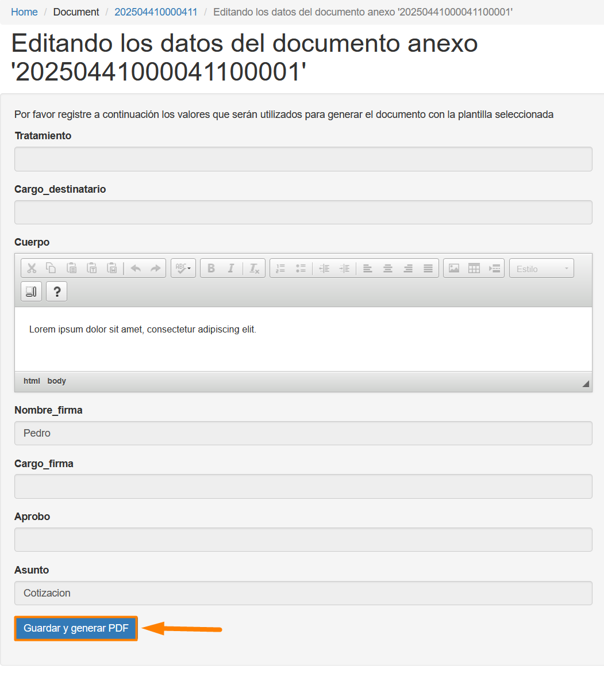Insert a bulleted list
This screenshot has width=604, height=684.
point(301,268)
